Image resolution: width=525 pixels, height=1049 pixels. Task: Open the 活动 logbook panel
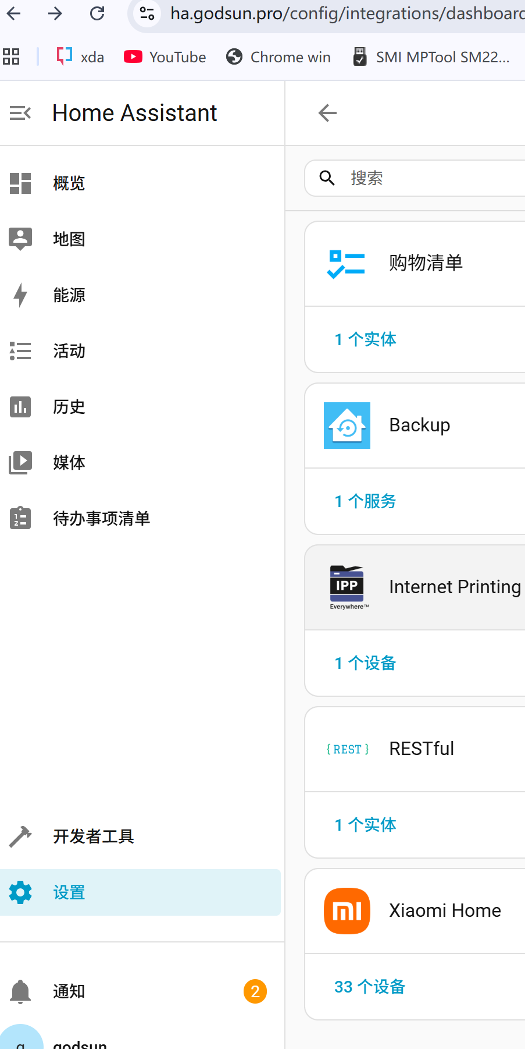69,351
